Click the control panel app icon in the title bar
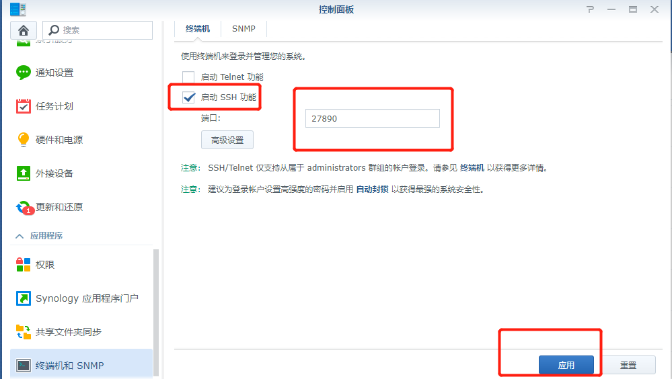Viewport: 672px width, 379px height. point(18,9)
